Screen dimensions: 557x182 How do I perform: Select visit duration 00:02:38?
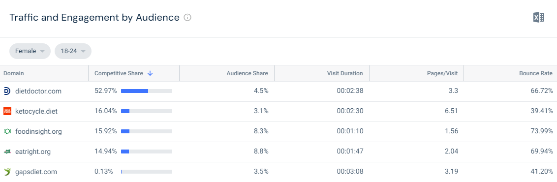tap(350, 91)
